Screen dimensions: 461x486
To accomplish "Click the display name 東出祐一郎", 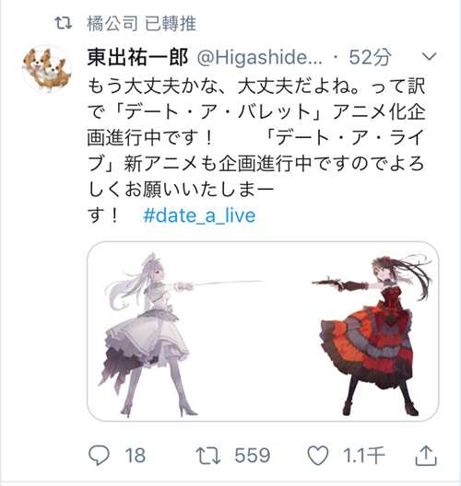I will pyautogui.click(x=137, y=57).
